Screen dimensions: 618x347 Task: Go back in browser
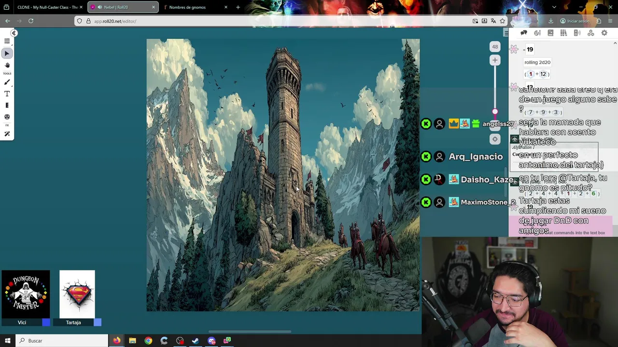pyautogui.click(x=8, y=21)
